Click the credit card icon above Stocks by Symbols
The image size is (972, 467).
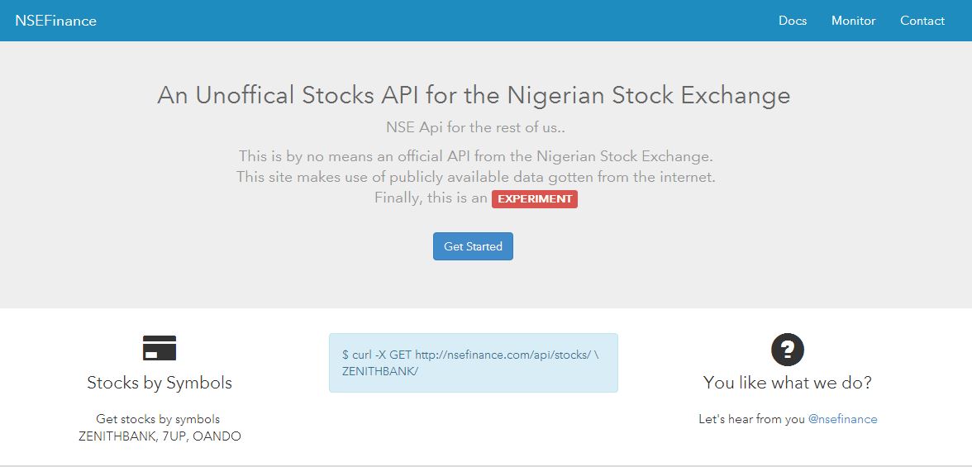pos(160,348)
